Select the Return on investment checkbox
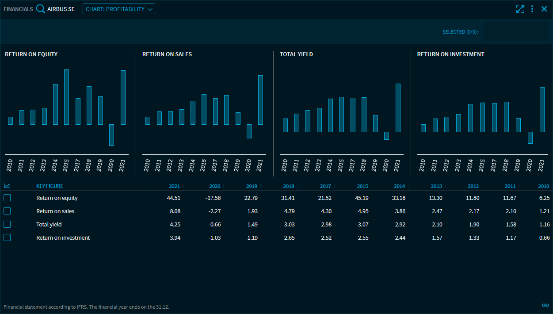Screen dimensions: 553x314 [x=7, y=237]
